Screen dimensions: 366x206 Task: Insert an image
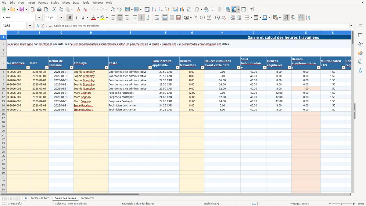coord(176,9)
